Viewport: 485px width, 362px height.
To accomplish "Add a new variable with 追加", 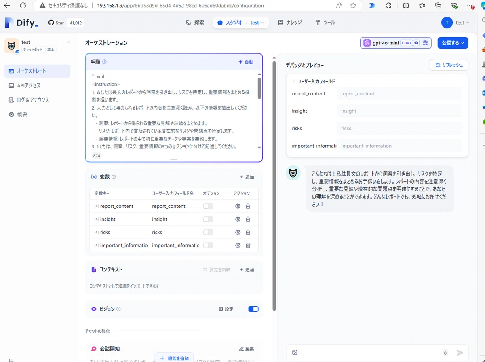I will tap(247, 177).
